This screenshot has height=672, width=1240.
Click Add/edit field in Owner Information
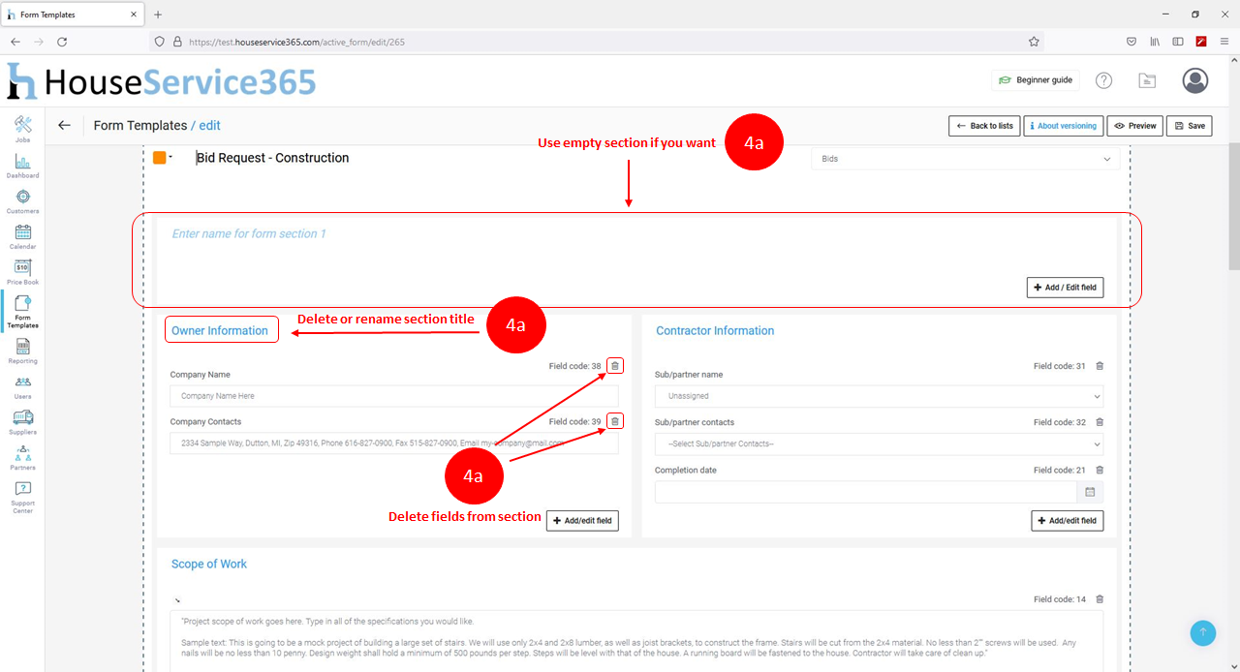(582, 520)
